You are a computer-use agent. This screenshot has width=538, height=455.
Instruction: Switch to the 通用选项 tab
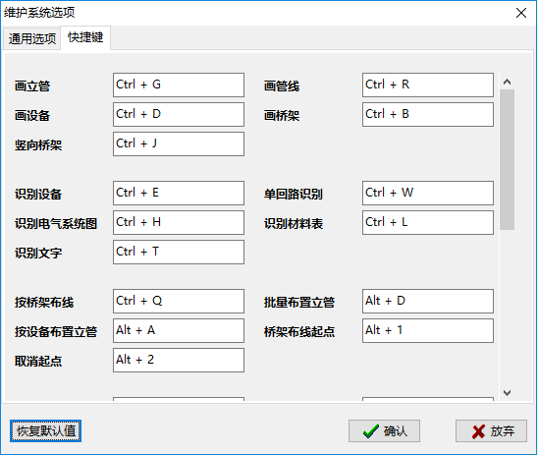tap(32, 38)
